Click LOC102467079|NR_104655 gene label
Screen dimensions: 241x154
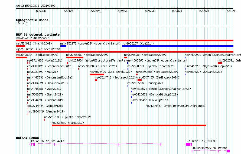pos(209,148)
